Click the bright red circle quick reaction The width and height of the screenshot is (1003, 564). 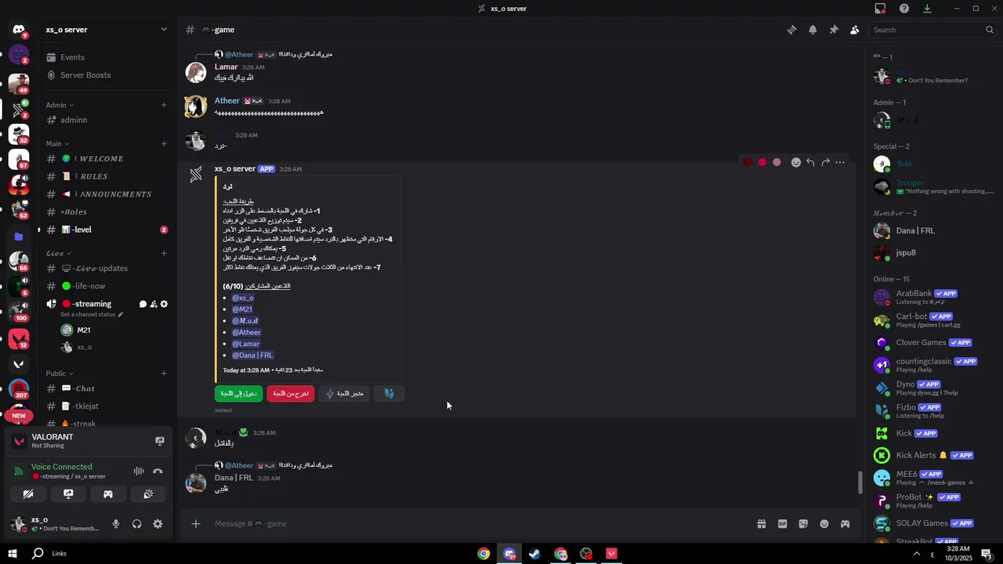[x=762, y=162]
